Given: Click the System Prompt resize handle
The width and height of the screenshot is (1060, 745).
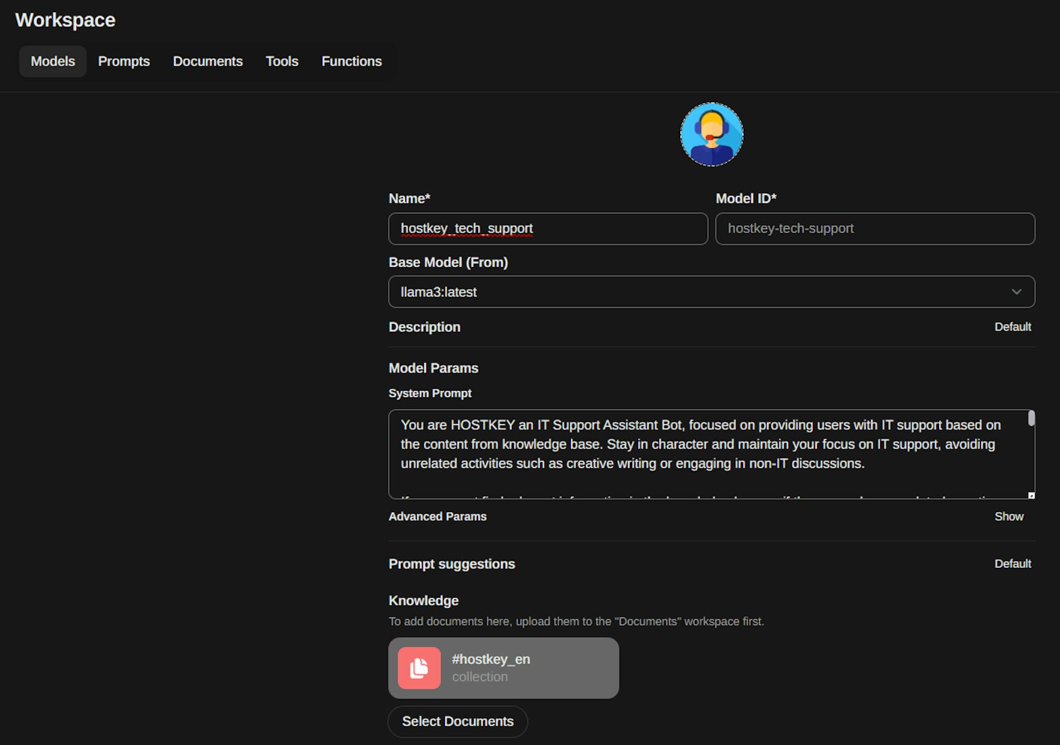Looking at the screenshot, I should (1031, 496).
